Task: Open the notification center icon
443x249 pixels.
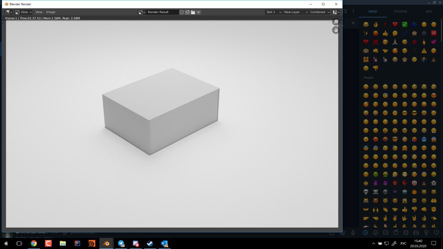Action: [x=434, y=243]
